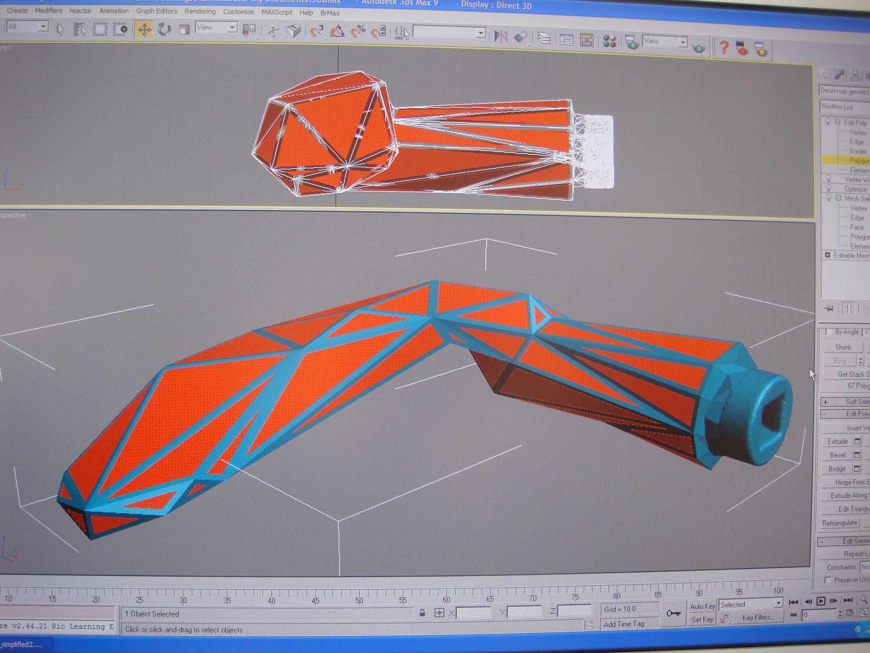Open the Layer Manager icon

pyautogui.click(x=544, y=38)
